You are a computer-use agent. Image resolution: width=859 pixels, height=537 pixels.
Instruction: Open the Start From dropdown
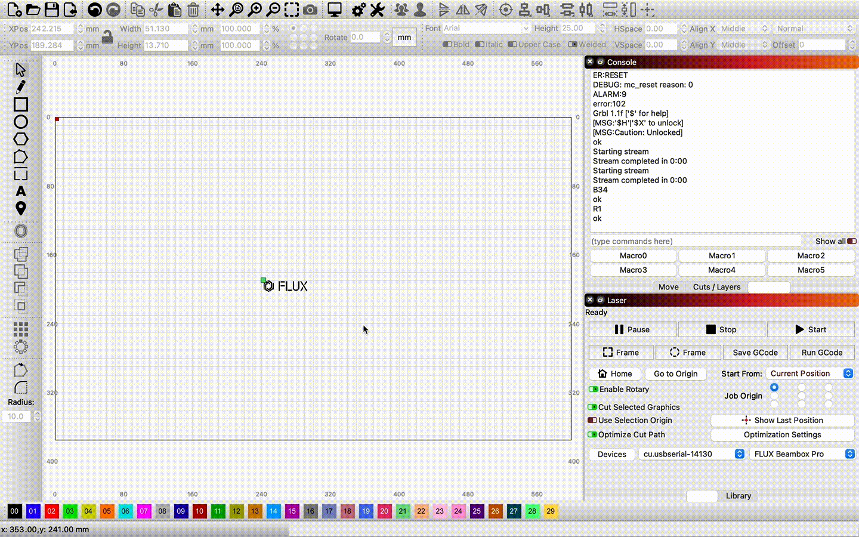pos(809,374)
